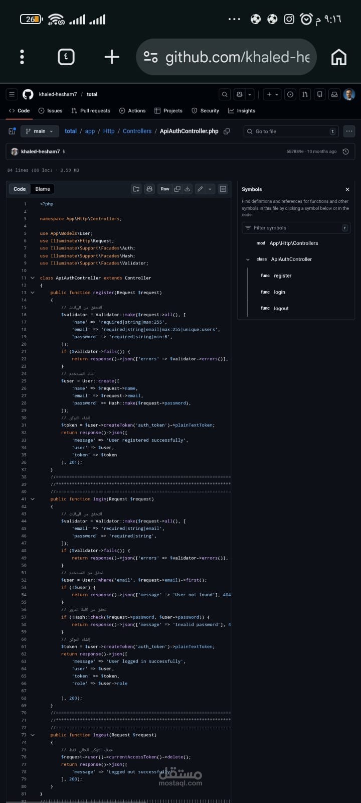Screen dimensions: 361x803
Task: Copy the file path to clipboard
Action: [x=227, y=131]
